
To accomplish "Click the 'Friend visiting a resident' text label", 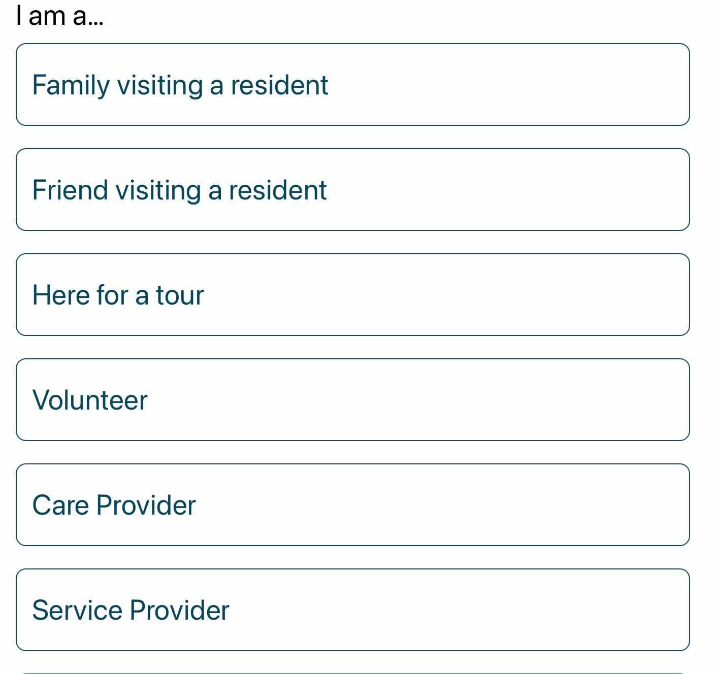I will [x=179, y=190].
